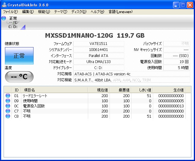Viewport: 195px width, 161px height.
Task: Click the 健康状態 label
Action: pyautogui.click(x=12, y=44)
